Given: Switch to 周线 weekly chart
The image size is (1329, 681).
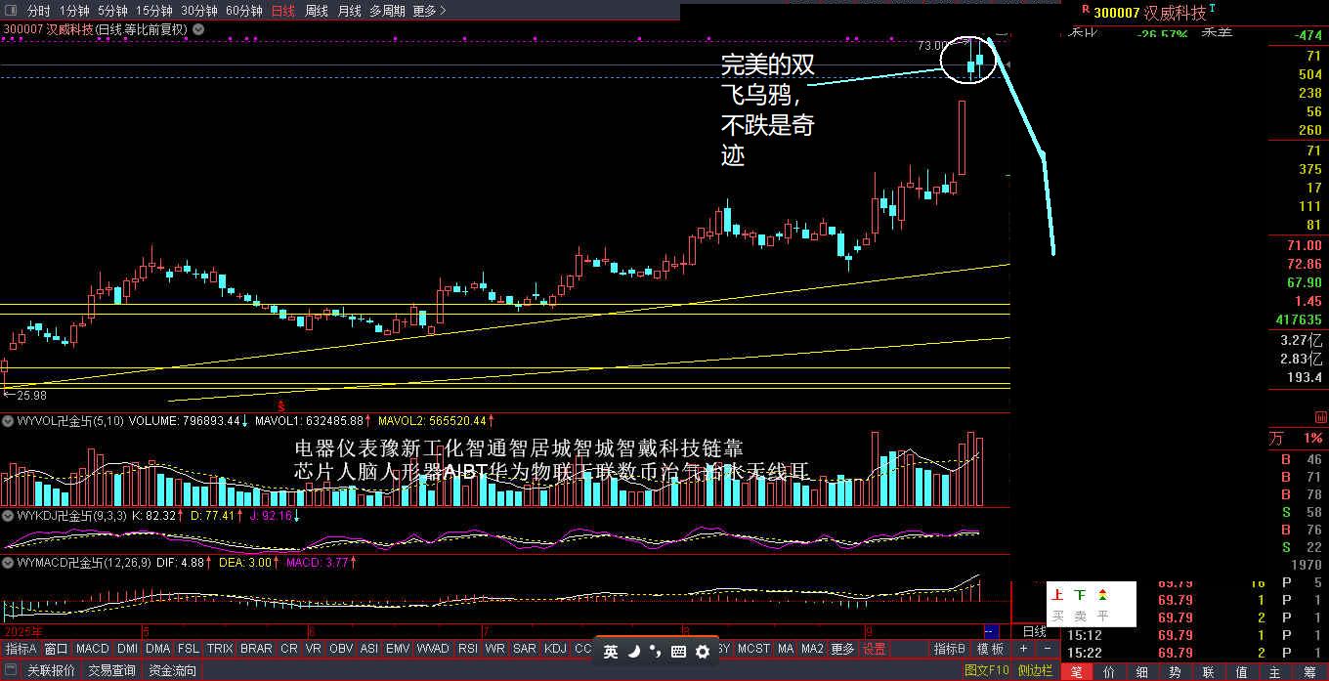Looking at the screenshot, I should (x=317, y=11).
